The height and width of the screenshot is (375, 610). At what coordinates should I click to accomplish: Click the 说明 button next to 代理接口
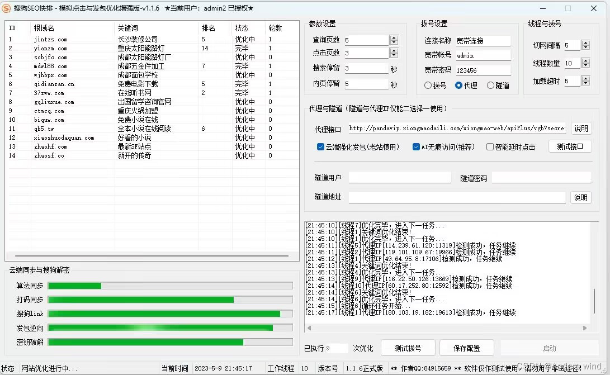coord(581,129)
